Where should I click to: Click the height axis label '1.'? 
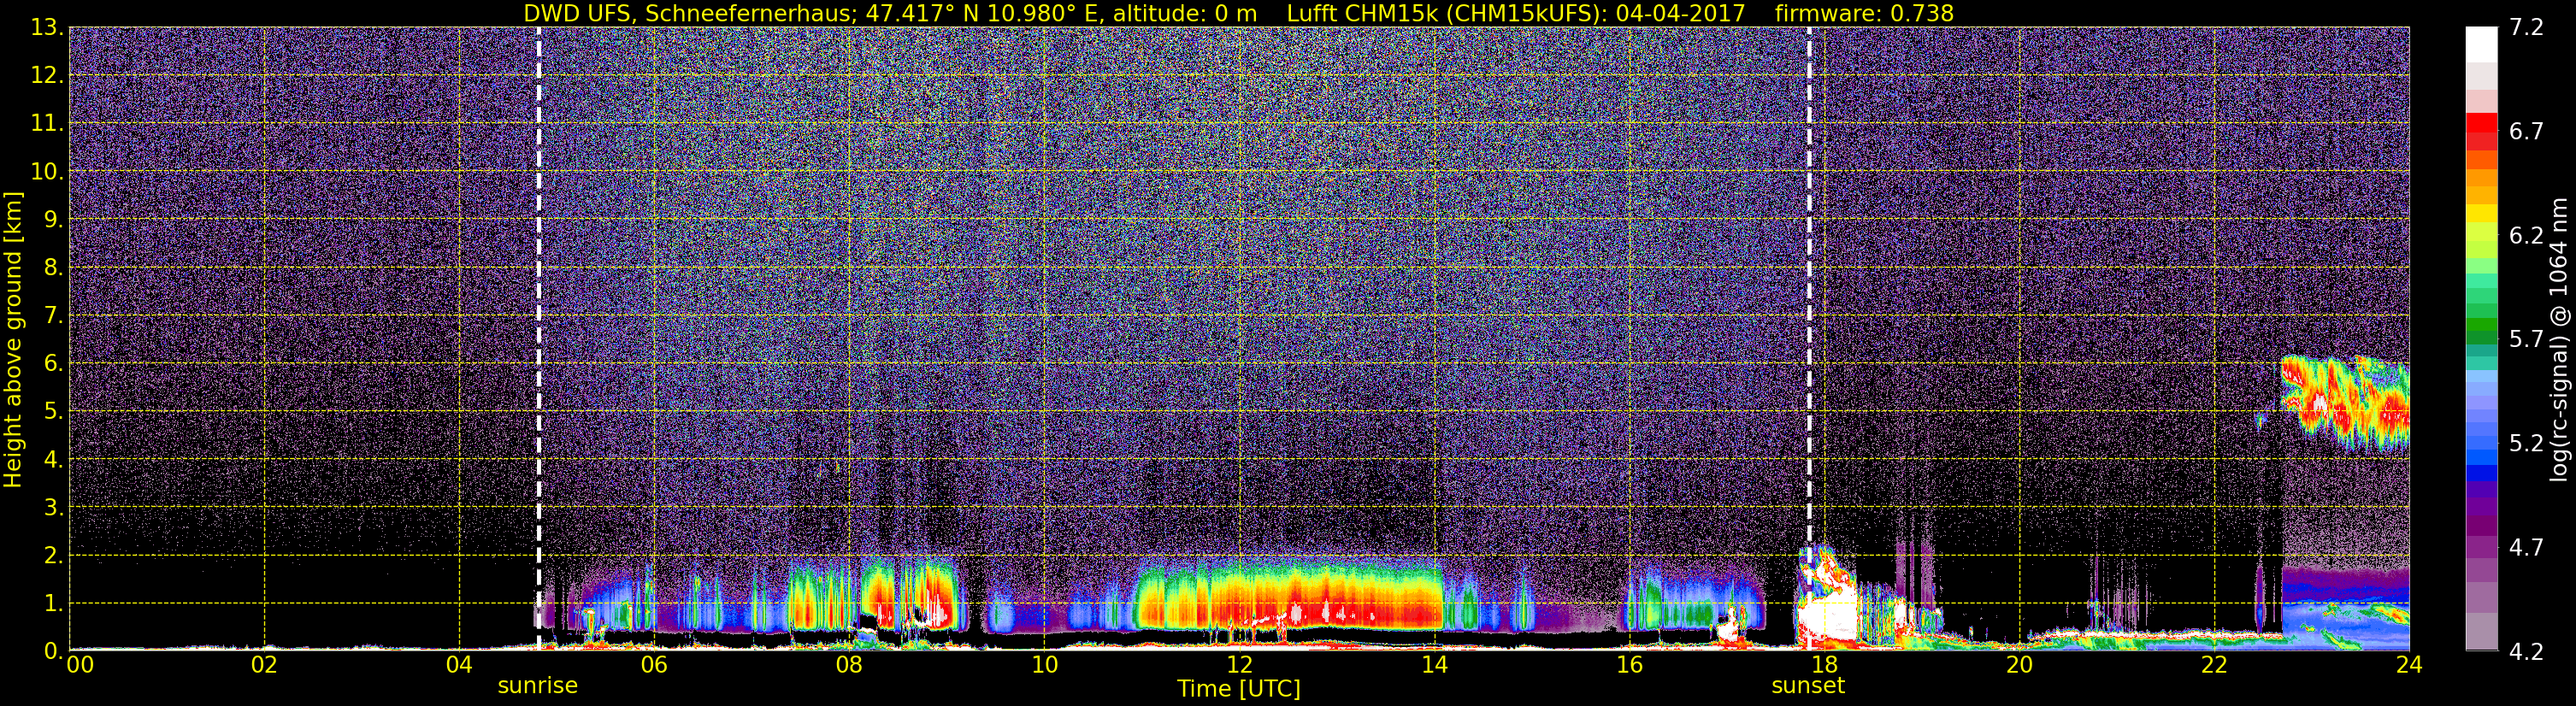point(53,603)
